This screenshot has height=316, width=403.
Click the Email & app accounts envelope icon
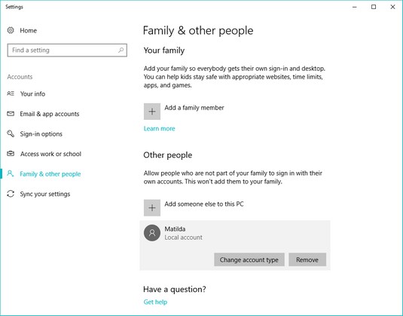pyautogui.click(x=11, y=113)
